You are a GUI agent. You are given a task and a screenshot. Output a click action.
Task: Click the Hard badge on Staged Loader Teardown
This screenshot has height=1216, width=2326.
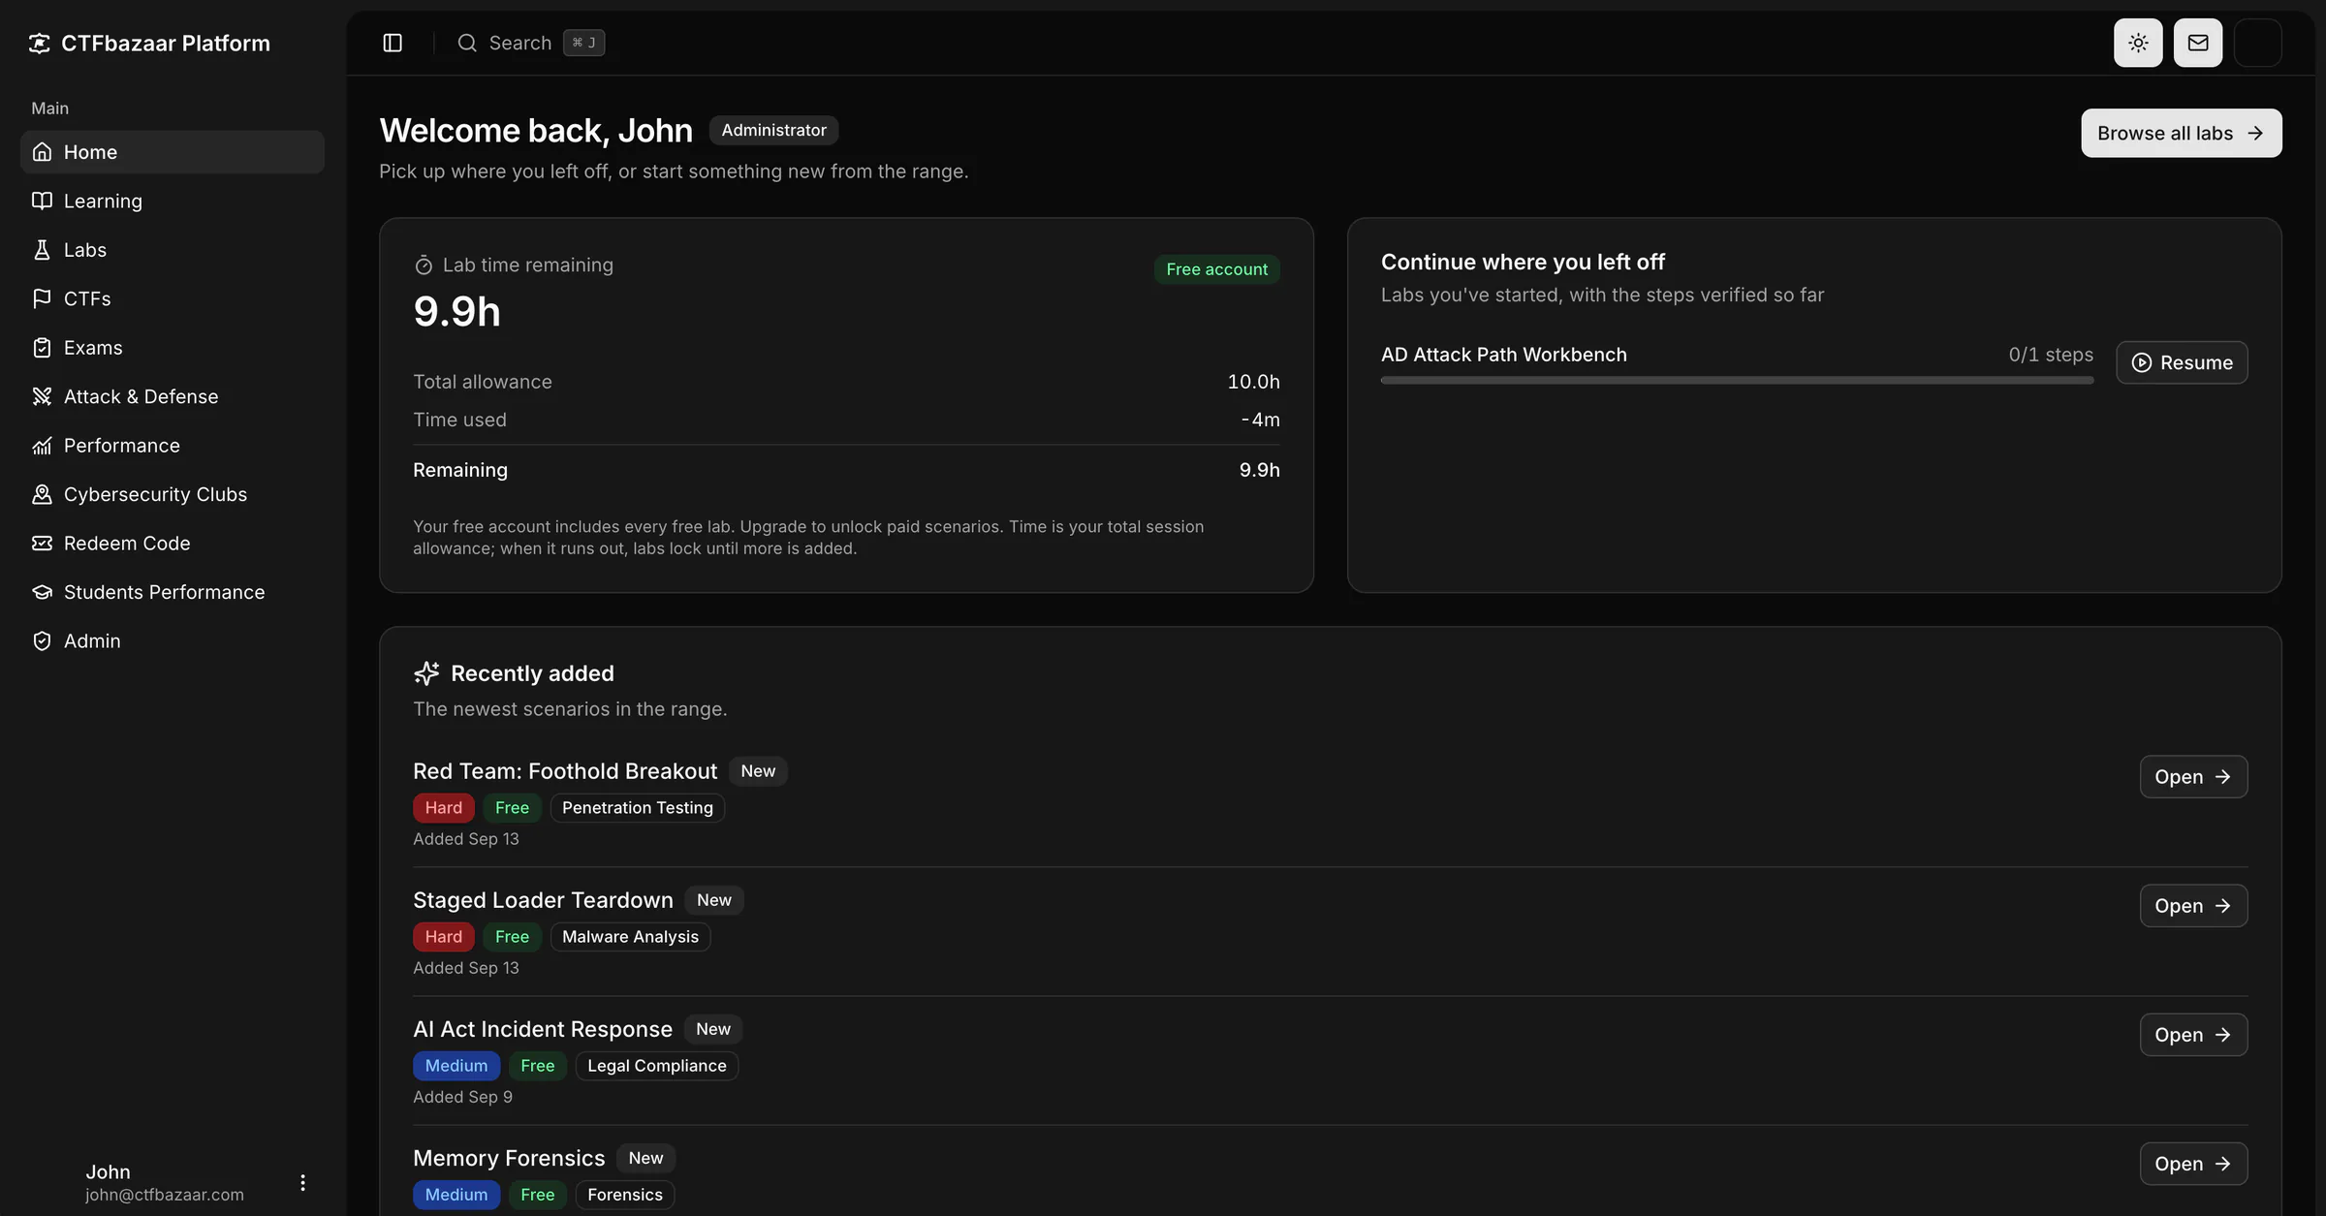444,937
